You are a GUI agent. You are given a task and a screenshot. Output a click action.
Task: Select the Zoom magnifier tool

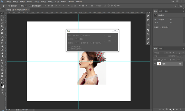(2, 76)
